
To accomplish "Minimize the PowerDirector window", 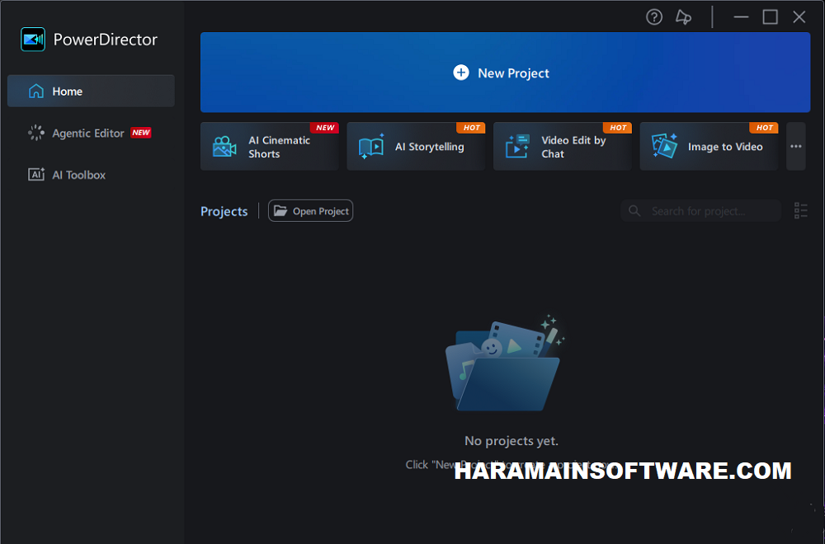I will [x=741, y=17].
